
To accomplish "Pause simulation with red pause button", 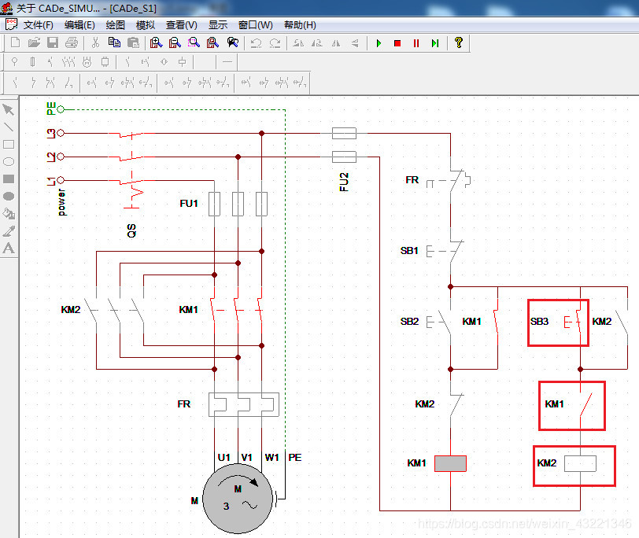I will point(416,43).
